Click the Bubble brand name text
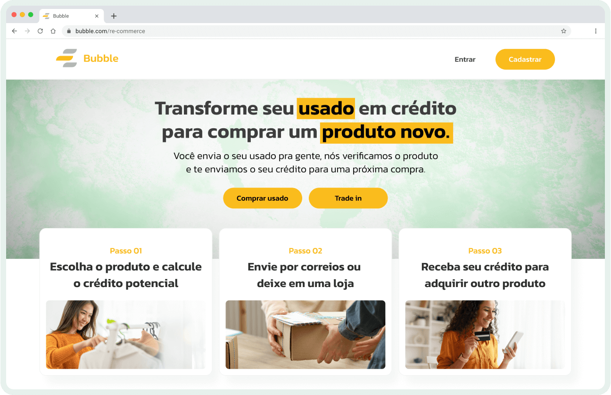 (101, 58)
